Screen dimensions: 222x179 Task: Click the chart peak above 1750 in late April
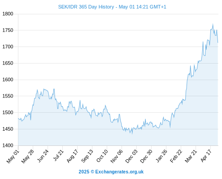click(x=213, y=24)
